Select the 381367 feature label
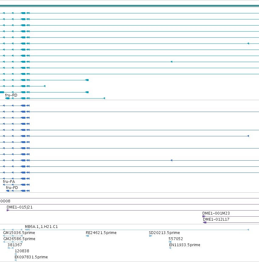This screenshot has height=262, width=259. click(15, 245)
